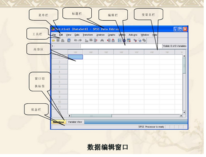Click the Redo arrow icon
The width and height of the screenshot is (206, 157).
80,40
